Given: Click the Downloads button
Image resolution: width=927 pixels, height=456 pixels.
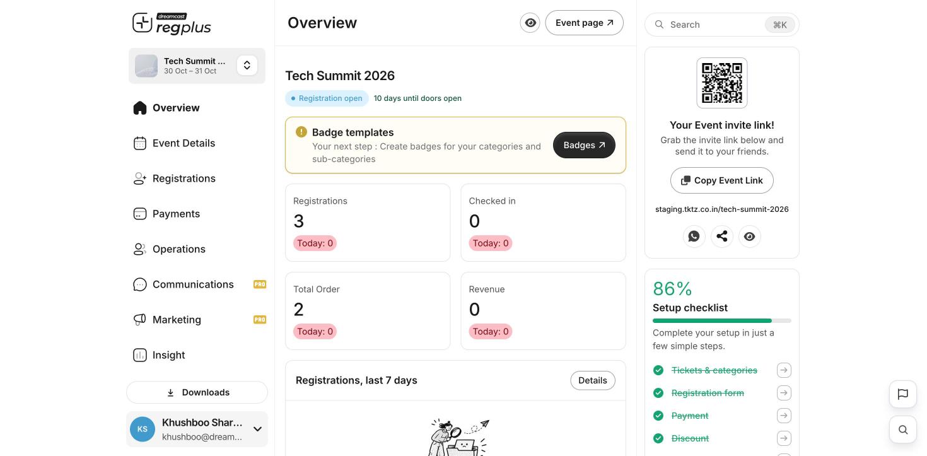Looking at the screenshot, I should point(197,392).
